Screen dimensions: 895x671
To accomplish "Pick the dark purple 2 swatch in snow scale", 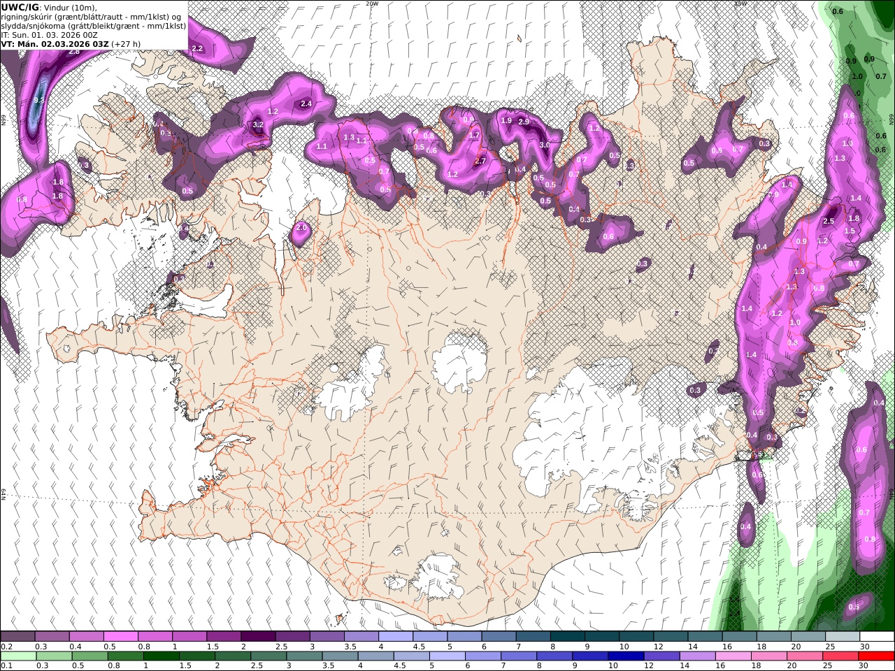I will [x=257, y=637].
